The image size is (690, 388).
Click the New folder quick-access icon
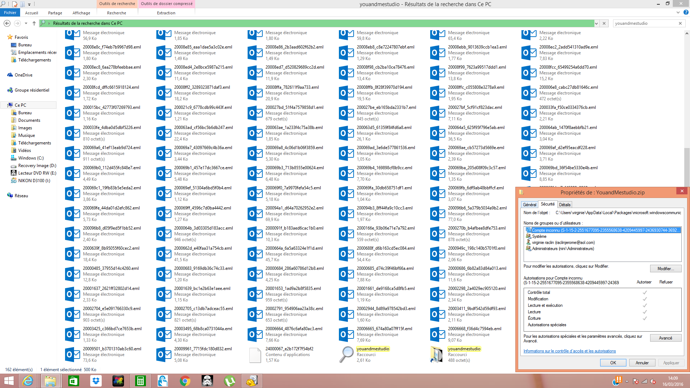(22, 4)
